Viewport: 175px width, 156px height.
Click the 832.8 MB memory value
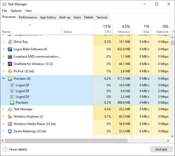coord(124,49)
